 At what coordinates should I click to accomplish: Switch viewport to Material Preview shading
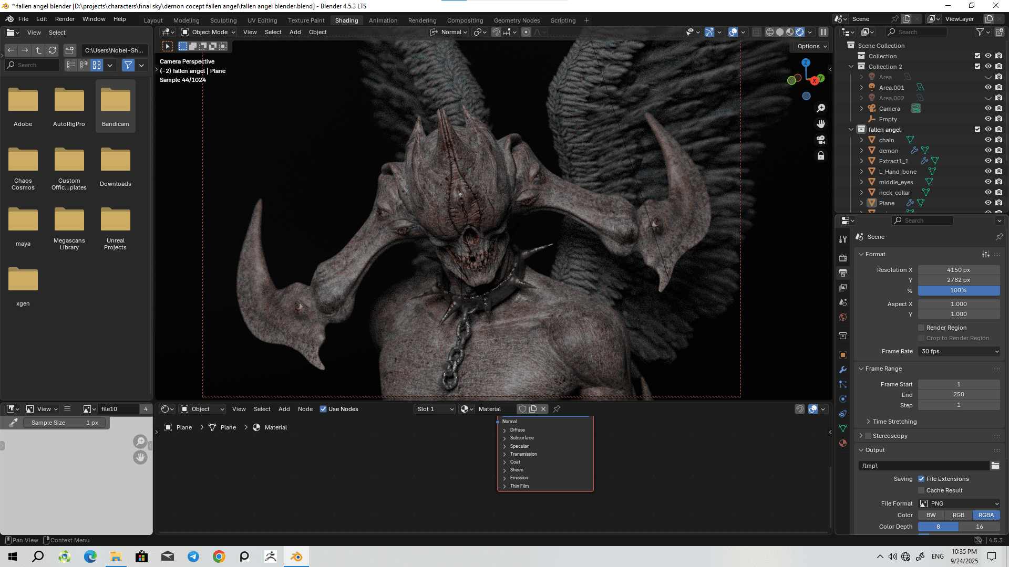click(x=790, y=32)
